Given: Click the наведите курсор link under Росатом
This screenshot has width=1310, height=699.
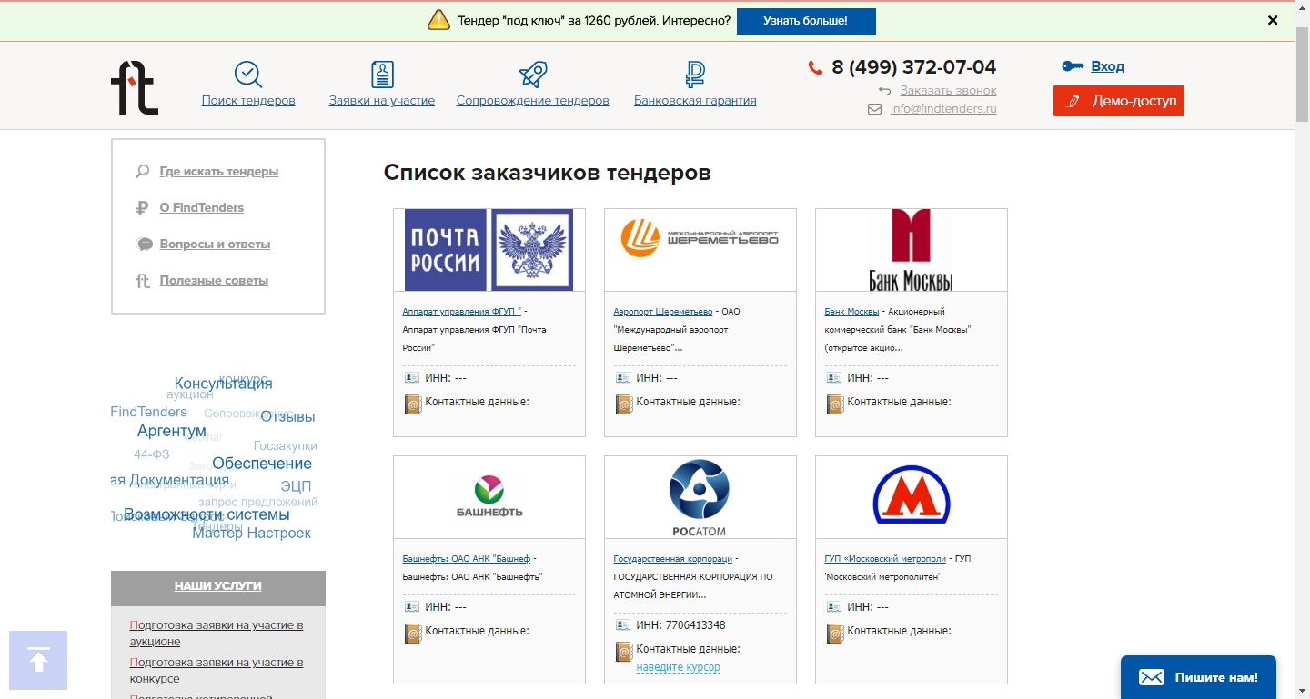Looking at the screenshot, I should 679,667.
